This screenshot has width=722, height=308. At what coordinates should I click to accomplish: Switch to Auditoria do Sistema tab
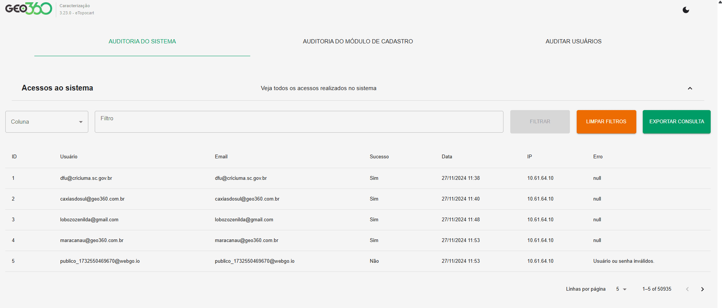click(142, 41)
